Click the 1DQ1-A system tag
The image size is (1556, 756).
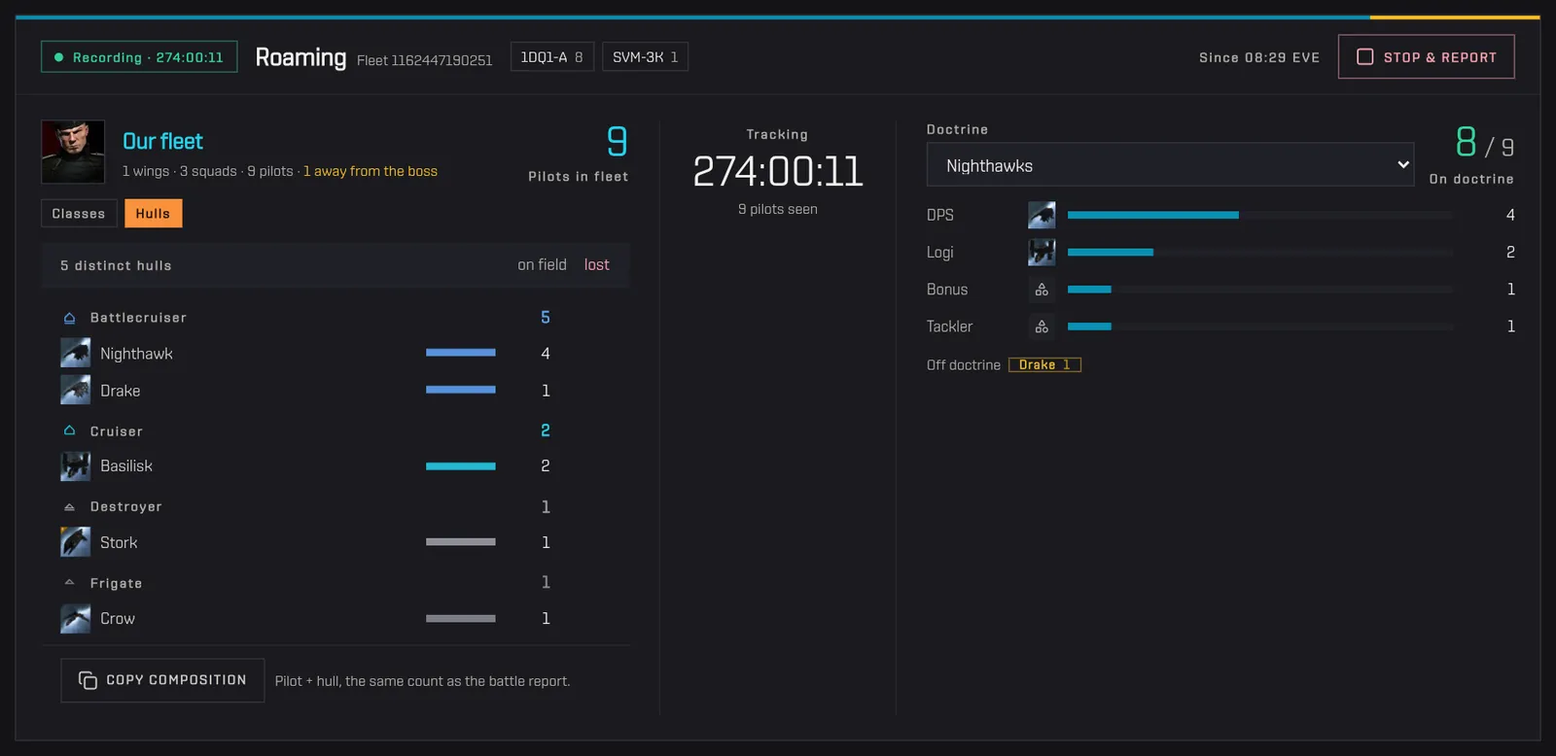tap(551, 57)
